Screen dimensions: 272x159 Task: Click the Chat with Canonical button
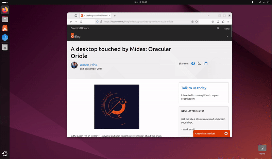[x=211, y=133]
